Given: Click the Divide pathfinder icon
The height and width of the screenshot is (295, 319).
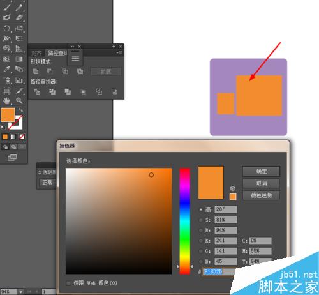Looking at the screenshot, I should [x=37, y=92].
